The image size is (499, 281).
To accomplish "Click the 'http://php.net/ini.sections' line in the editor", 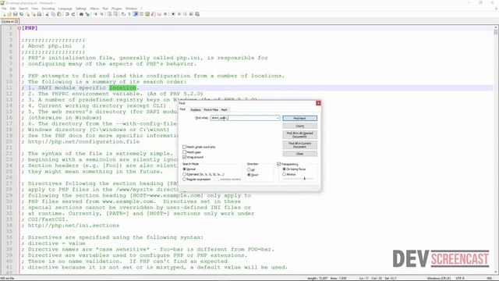I will [73, 226].
